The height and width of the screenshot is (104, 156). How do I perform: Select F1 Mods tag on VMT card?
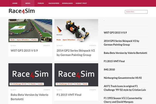pos(77,84)
